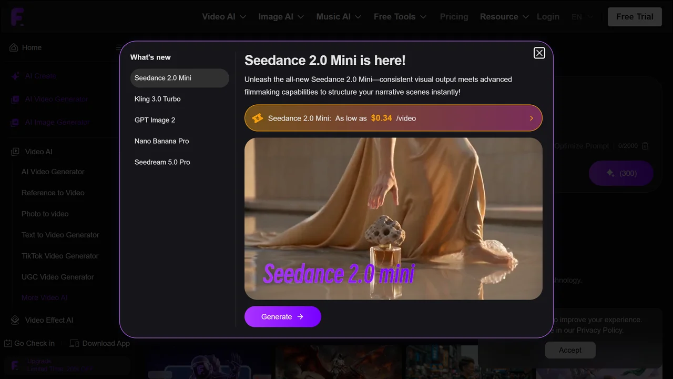Image resolution: width=673 pixels, height=379 pixels.
Task: Click the Seedance 2.0 mini preview video
Action: click(x=393, y=219)
